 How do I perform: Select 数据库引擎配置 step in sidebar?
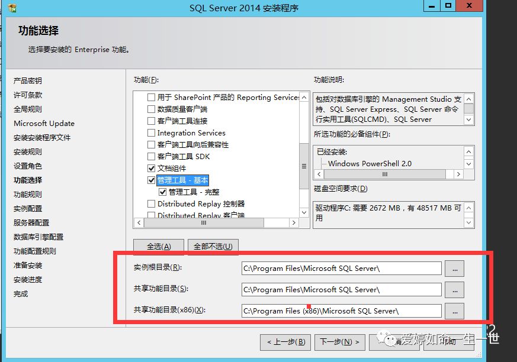pos(38,237)
